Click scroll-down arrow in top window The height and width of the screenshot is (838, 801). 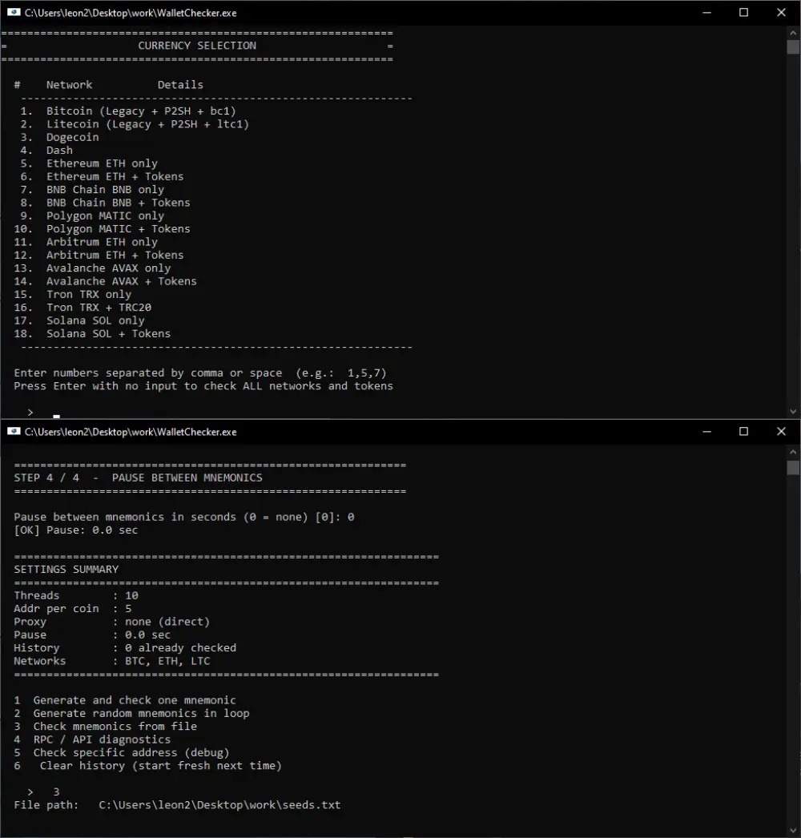pos(793,412)
